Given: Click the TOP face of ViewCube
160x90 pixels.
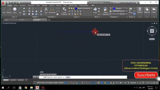Looking at the screenshot, I should pyautogui.click(x=152, y=31).
